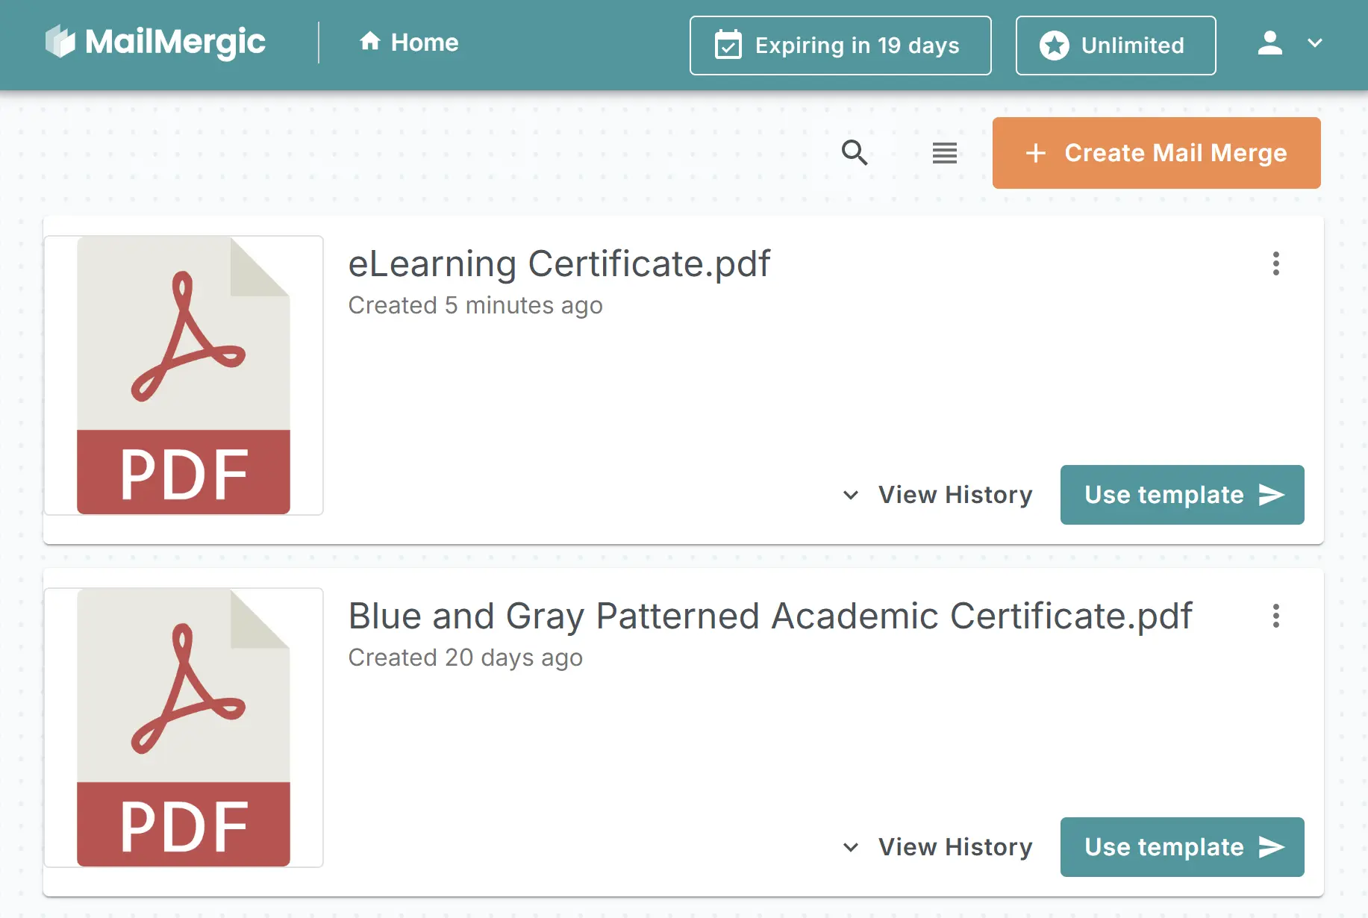The width and height of the screenshot is (1368, 918).
Task: Open more options for Blue and Gray certificate
Action: click(1275, 616)
